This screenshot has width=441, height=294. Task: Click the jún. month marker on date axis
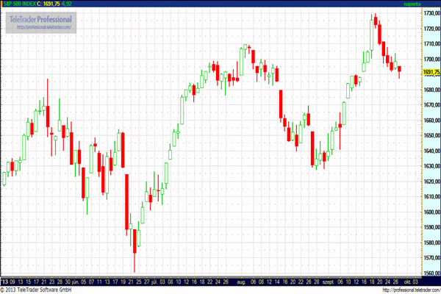76,282
